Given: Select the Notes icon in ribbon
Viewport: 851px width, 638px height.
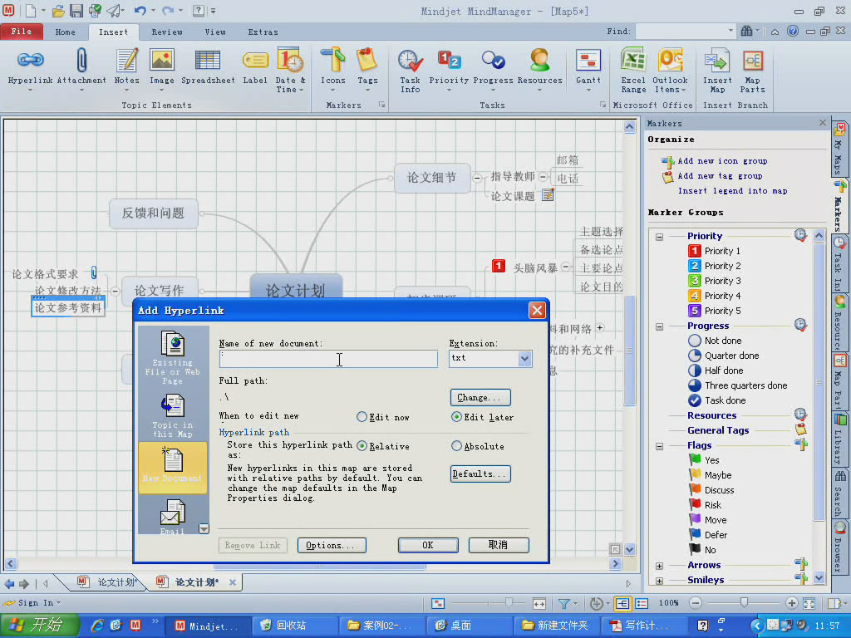Looking at the screenshot, I should point(127,60).
